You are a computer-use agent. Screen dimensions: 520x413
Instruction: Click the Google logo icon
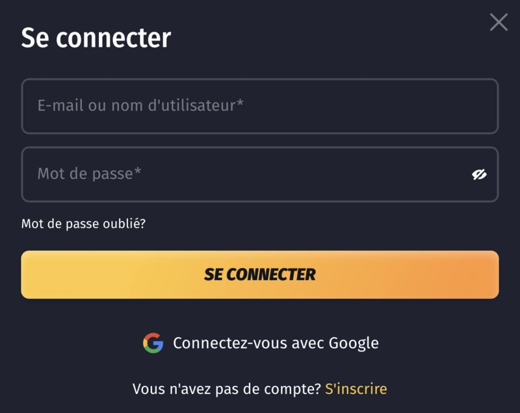coord(153,343)
